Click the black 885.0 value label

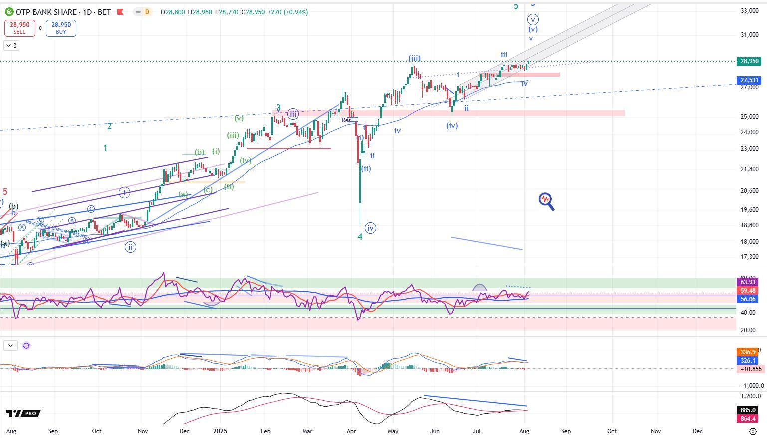[748, 410]
